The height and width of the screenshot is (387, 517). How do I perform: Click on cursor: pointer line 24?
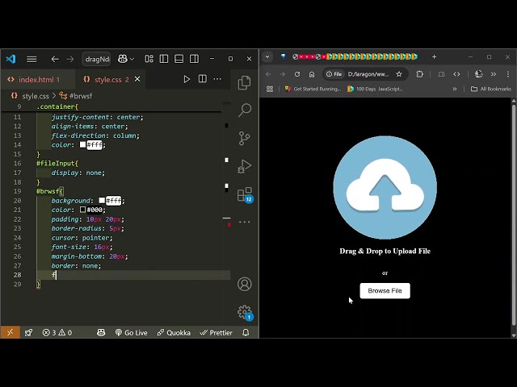82,238
